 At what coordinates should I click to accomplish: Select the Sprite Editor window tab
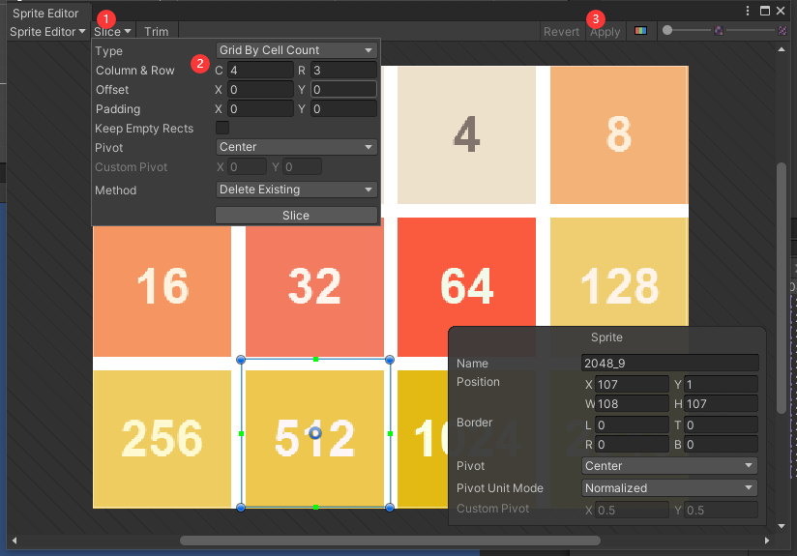[x=45, y=14]
